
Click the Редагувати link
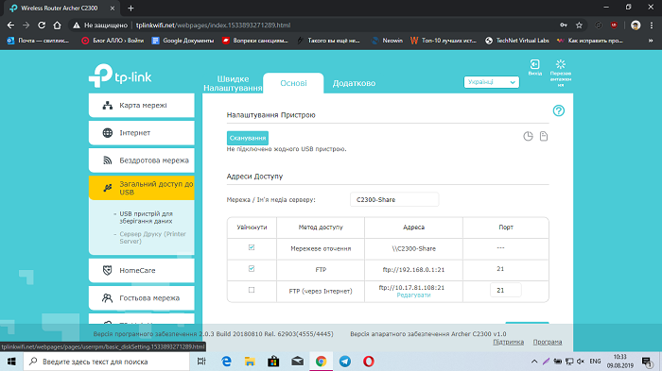click(x=413, y=295)
